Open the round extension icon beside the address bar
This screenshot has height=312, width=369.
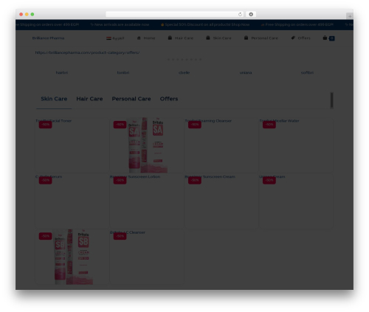point(251,15)
